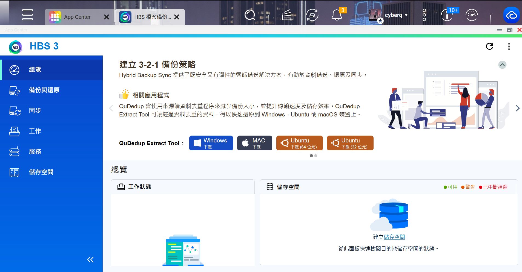
Task: Close the App Center tab
Action: click(x=107, y=17)
